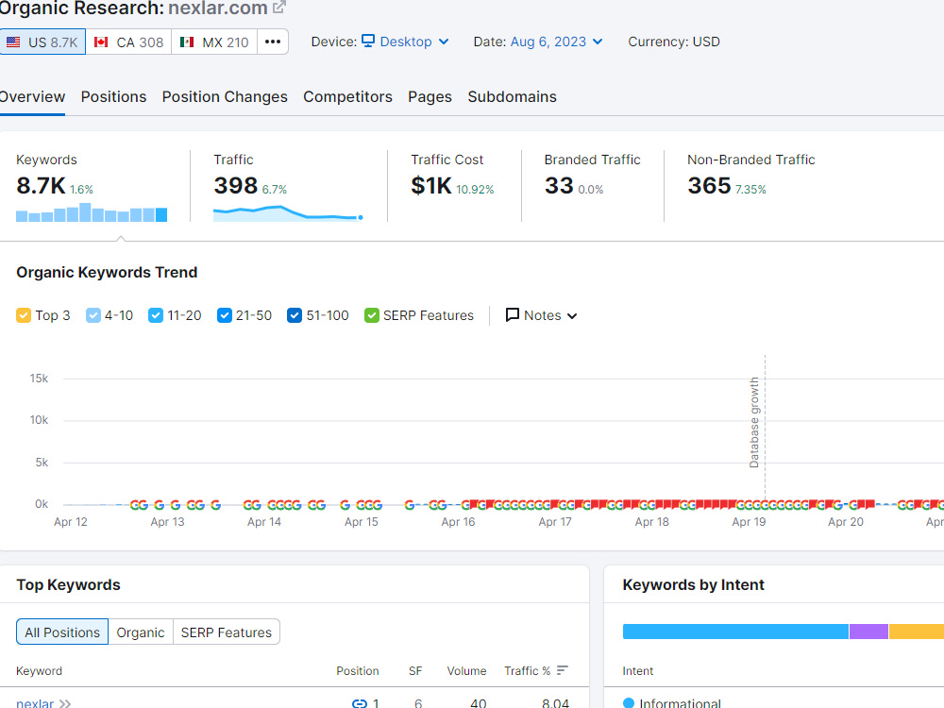Select All Positions in Top Keywords

pos(62,632)
